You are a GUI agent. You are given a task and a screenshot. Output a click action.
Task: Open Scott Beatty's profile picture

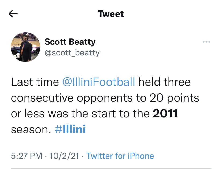(25, 47)
